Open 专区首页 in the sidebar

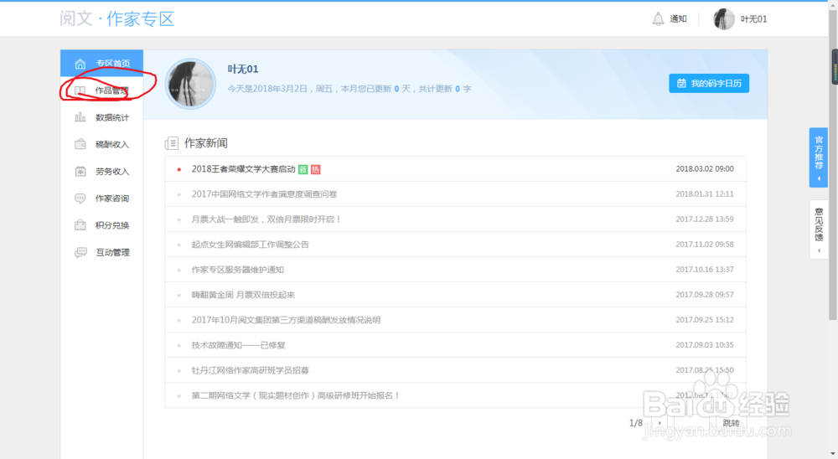(x=101, y=63)
